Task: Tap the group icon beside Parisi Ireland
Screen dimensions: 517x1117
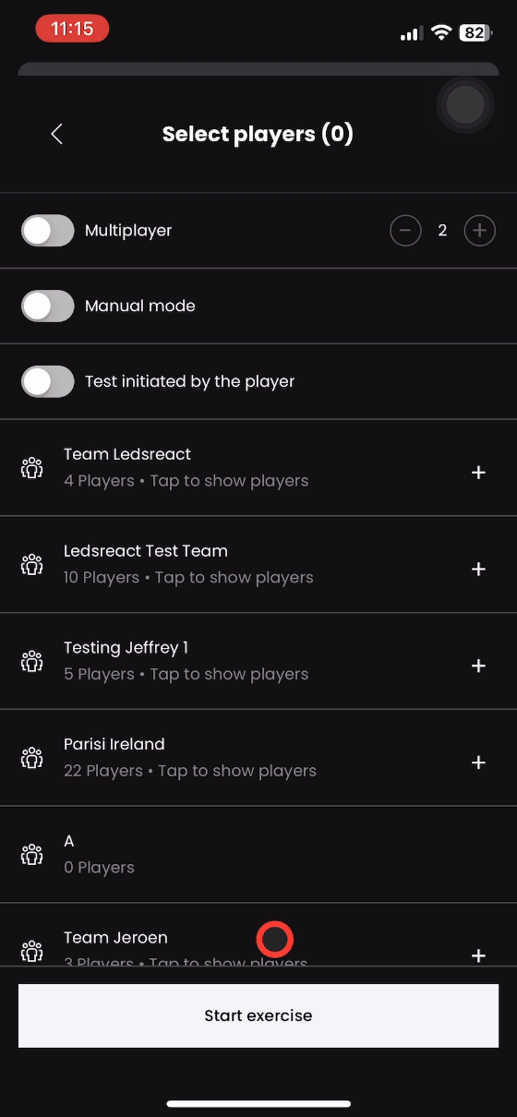Action: [32, 758]
